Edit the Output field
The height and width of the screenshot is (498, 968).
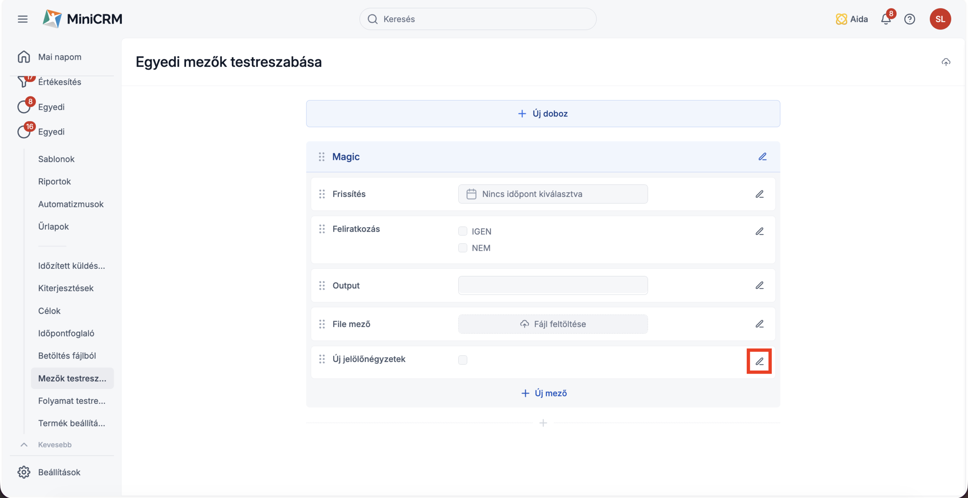point(759,285)
